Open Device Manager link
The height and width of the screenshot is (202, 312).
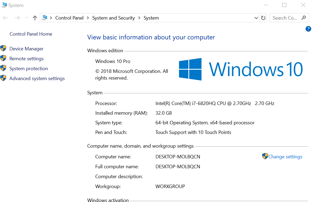26,49
